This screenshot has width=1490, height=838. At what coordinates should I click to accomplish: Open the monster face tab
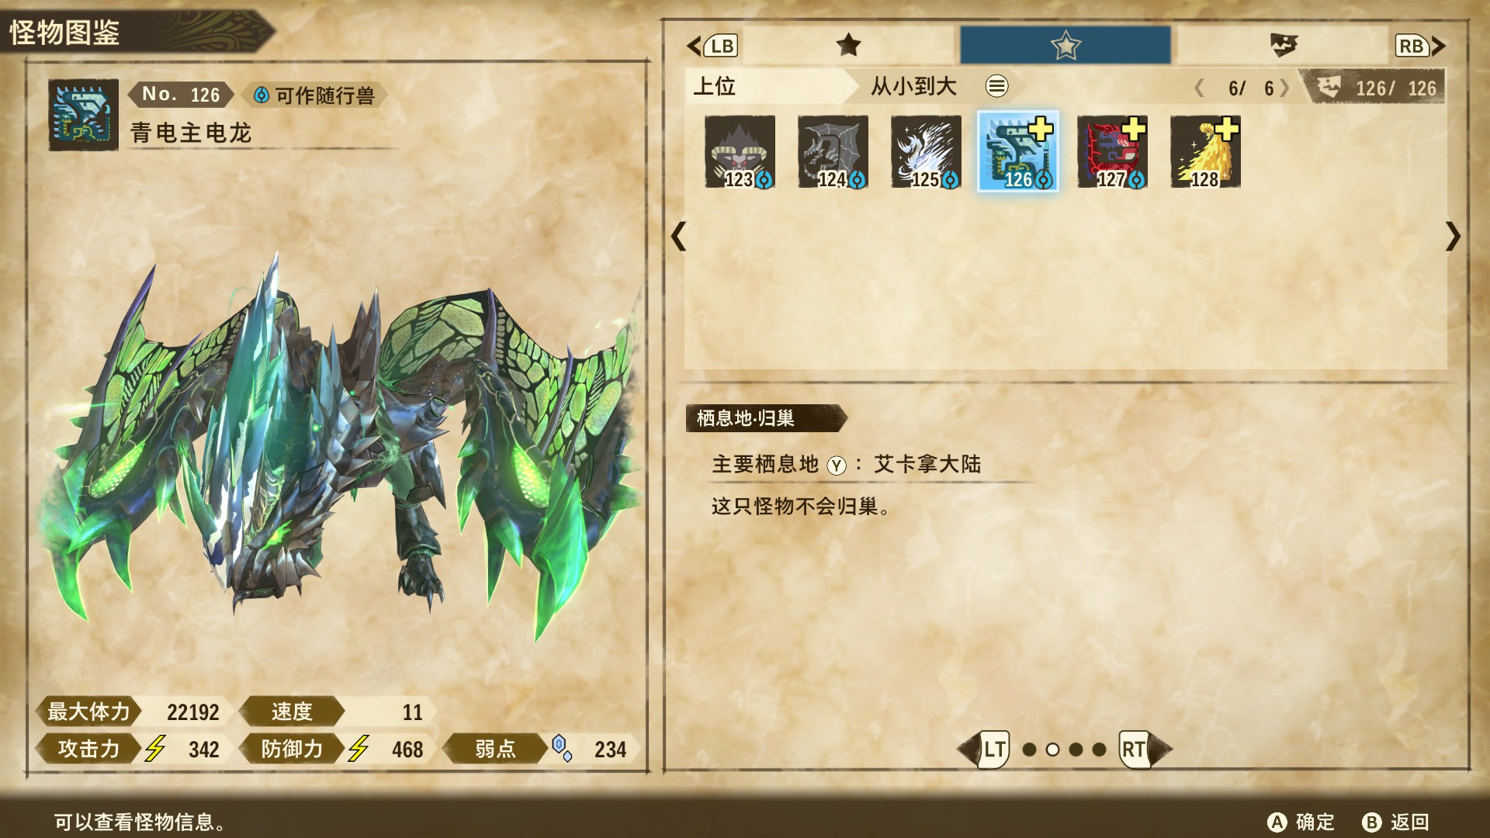(x=1283, y=45)
